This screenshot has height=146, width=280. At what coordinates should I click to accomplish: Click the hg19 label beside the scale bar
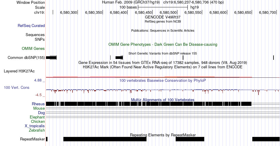(x=195, y=7)
